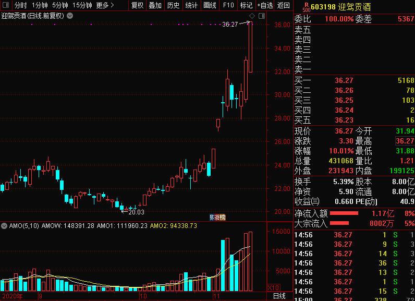Click the 日线 period label at bottom-right

(x=279, y=296)
